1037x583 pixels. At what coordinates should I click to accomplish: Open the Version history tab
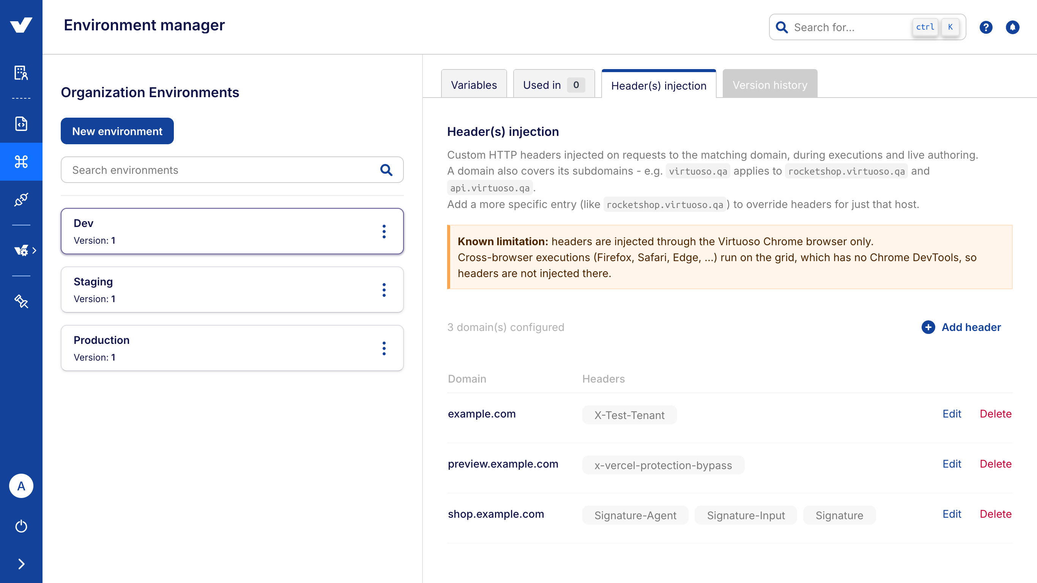click(770, 84)
